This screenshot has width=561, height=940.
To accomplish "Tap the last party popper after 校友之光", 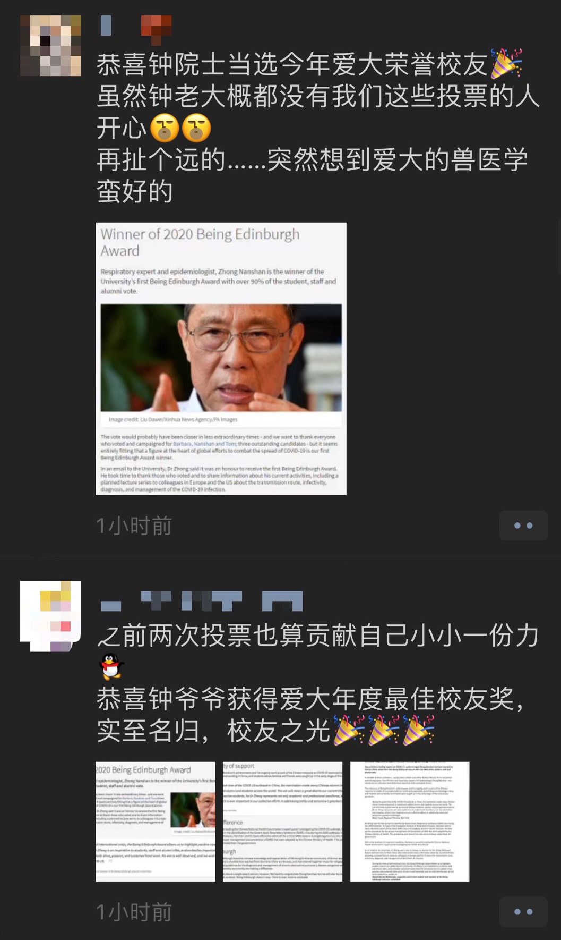I will coord(419,730).
